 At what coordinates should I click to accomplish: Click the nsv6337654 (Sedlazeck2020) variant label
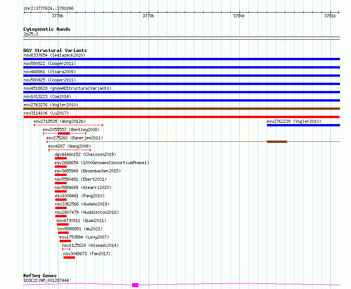[54, 55]
